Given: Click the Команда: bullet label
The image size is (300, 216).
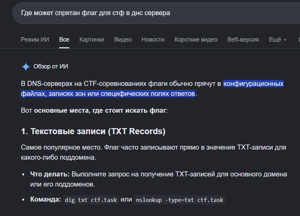Looking at the screenshot, I should click(46, 199).
